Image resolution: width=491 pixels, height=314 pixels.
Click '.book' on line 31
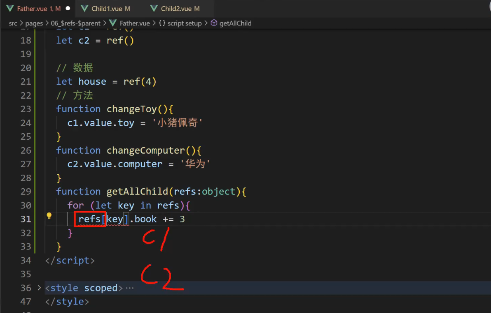(143, 219)
